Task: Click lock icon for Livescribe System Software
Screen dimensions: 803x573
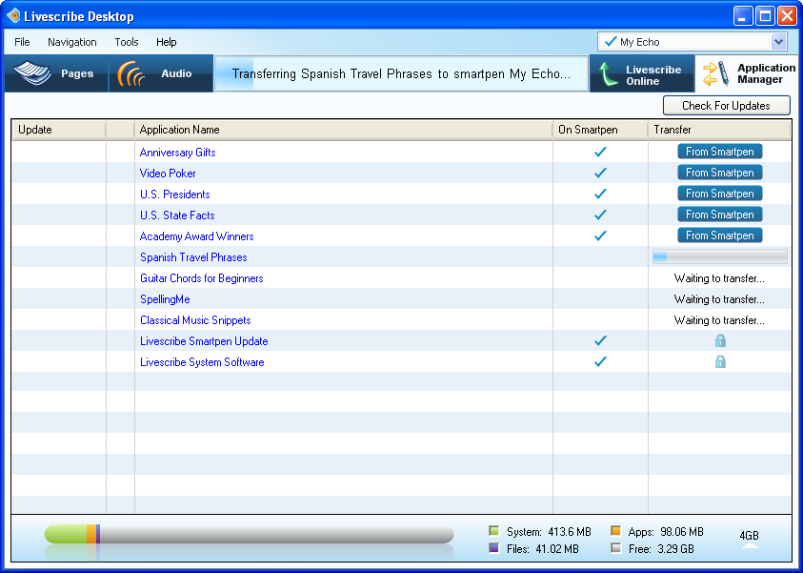Action: tap(720, 362)
